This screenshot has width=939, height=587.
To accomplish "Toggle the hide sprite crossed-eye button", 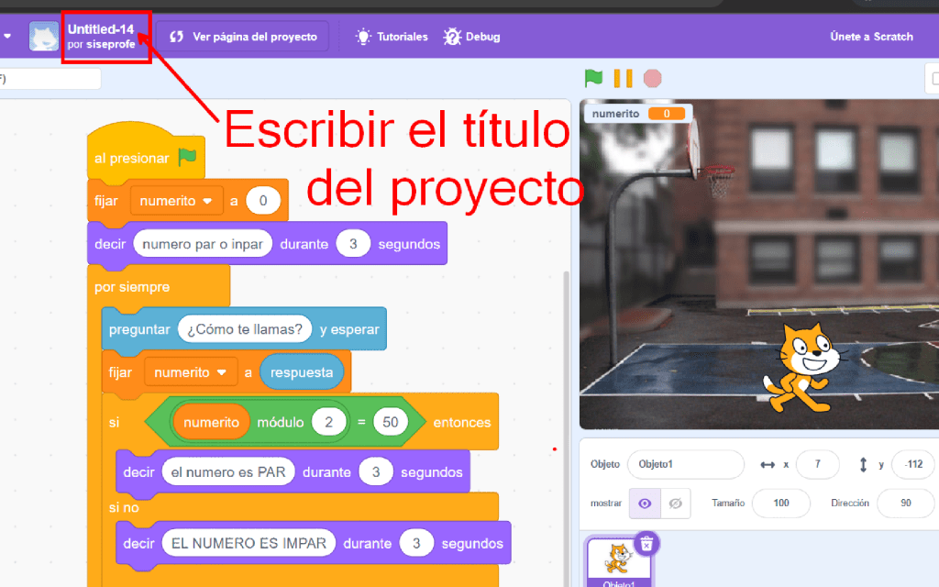I will [676, 504].
